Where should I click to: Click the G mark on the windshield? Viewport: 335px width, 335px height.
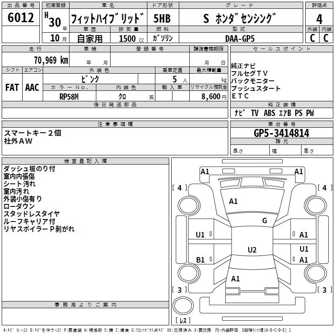pyautogui.click(x=264, y=221)
